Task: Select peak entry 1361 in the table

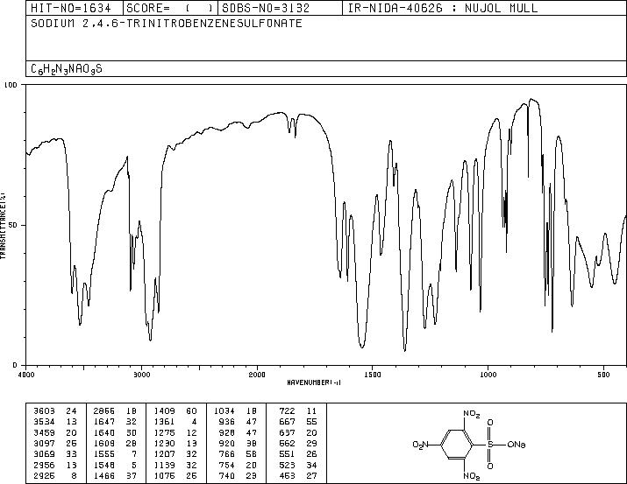Action: (175, 422)
